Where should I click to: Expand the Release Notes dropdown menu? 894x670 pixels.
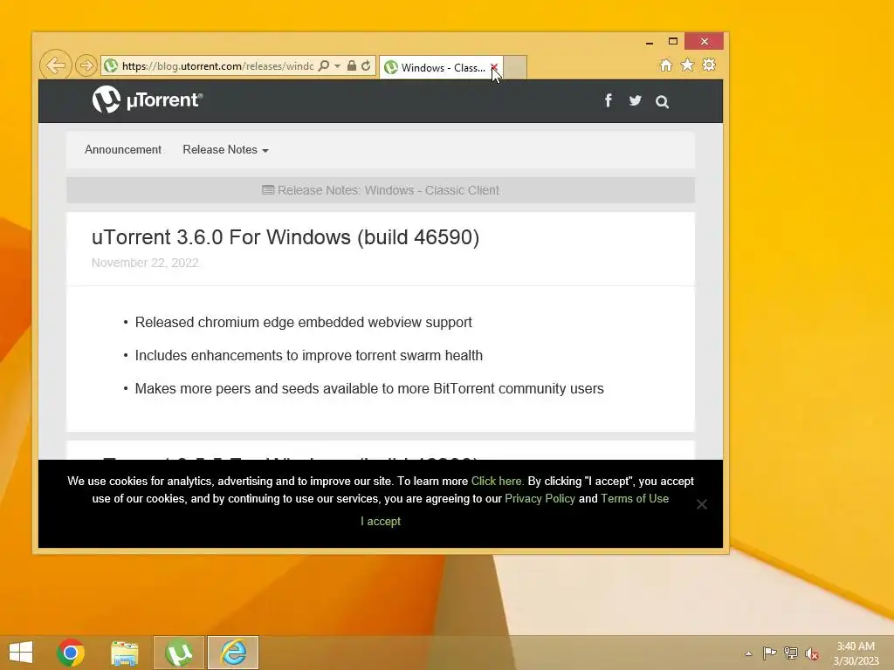coord(225,150)
